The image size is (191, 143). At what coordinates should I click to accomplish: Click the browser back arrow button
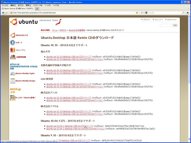pos(3,13)
